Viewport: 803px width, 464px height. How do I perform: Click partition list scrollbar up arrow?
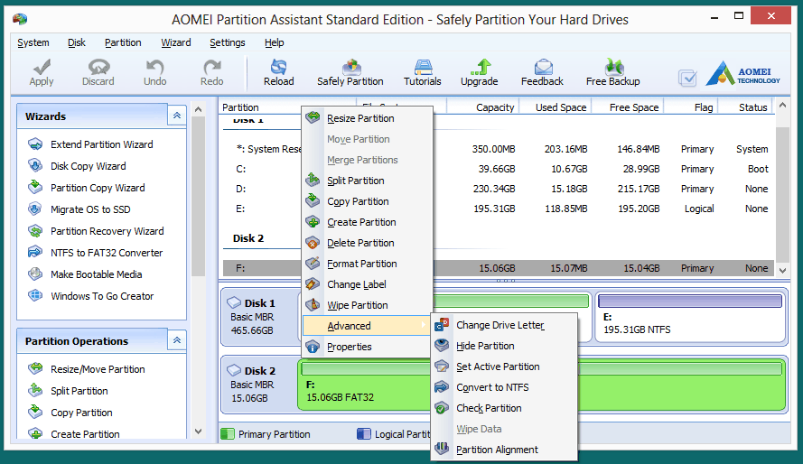click(x=782, y=105)
